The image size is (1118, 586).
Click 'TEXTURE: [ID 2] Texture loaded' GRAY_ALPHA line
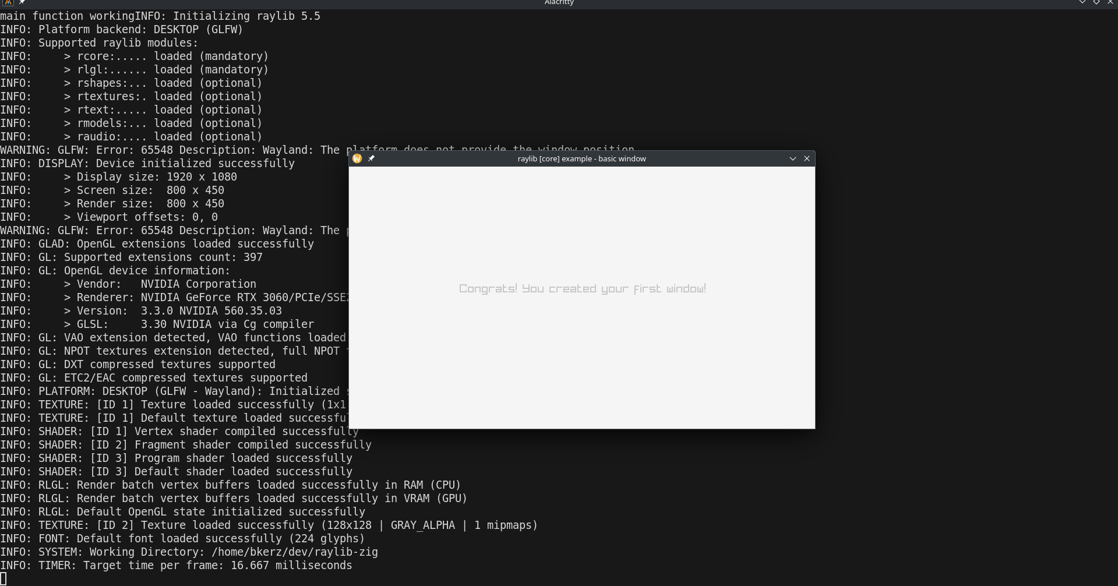point(269,525)
